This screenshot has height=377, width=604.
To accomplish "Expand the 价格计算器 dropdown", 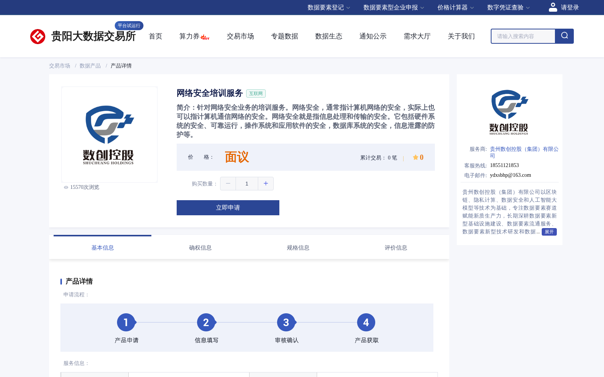I will 456,8.
